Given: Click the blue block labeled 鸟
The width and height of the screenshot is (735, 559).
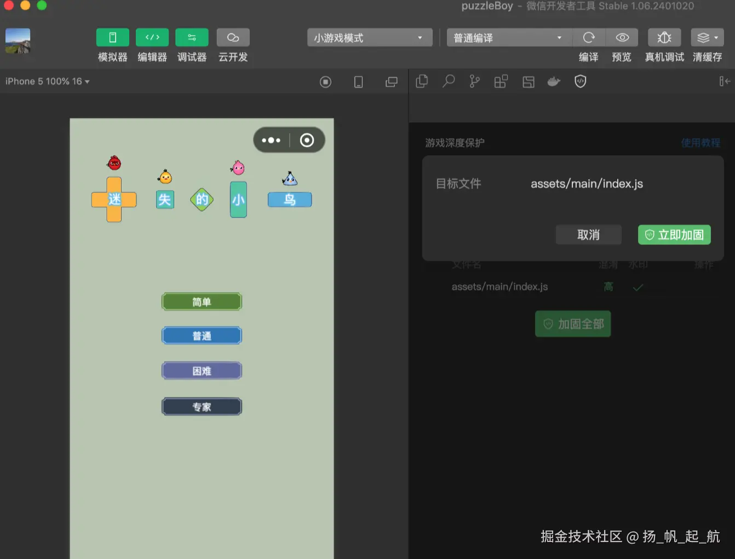Looking at the screenshot, I should [290, 199].
